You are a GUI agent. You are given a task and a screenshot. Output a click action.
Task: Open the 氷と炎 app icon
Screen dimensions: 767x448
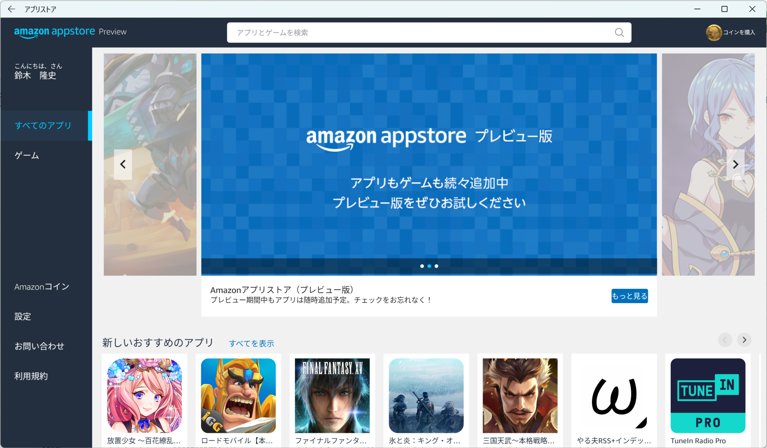(426, 395)
